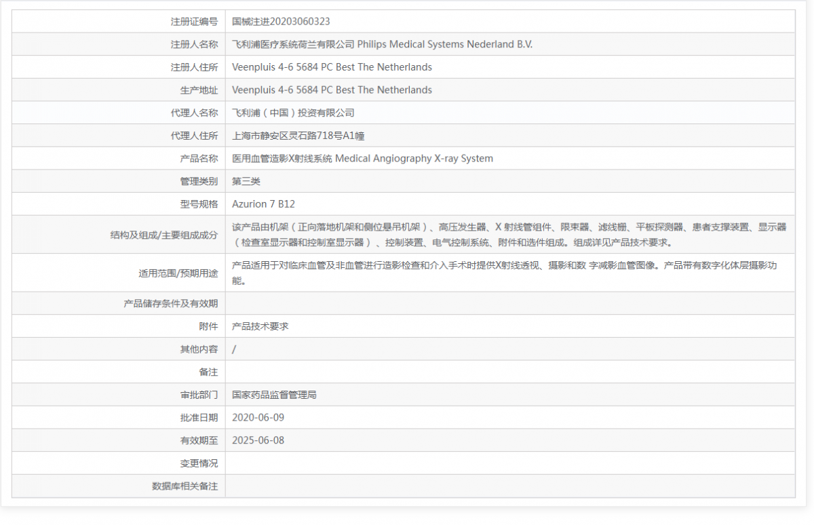This screenshot has height=525, width=814.
Task: Click the 代理人名称 label
Action: [194, 113]
